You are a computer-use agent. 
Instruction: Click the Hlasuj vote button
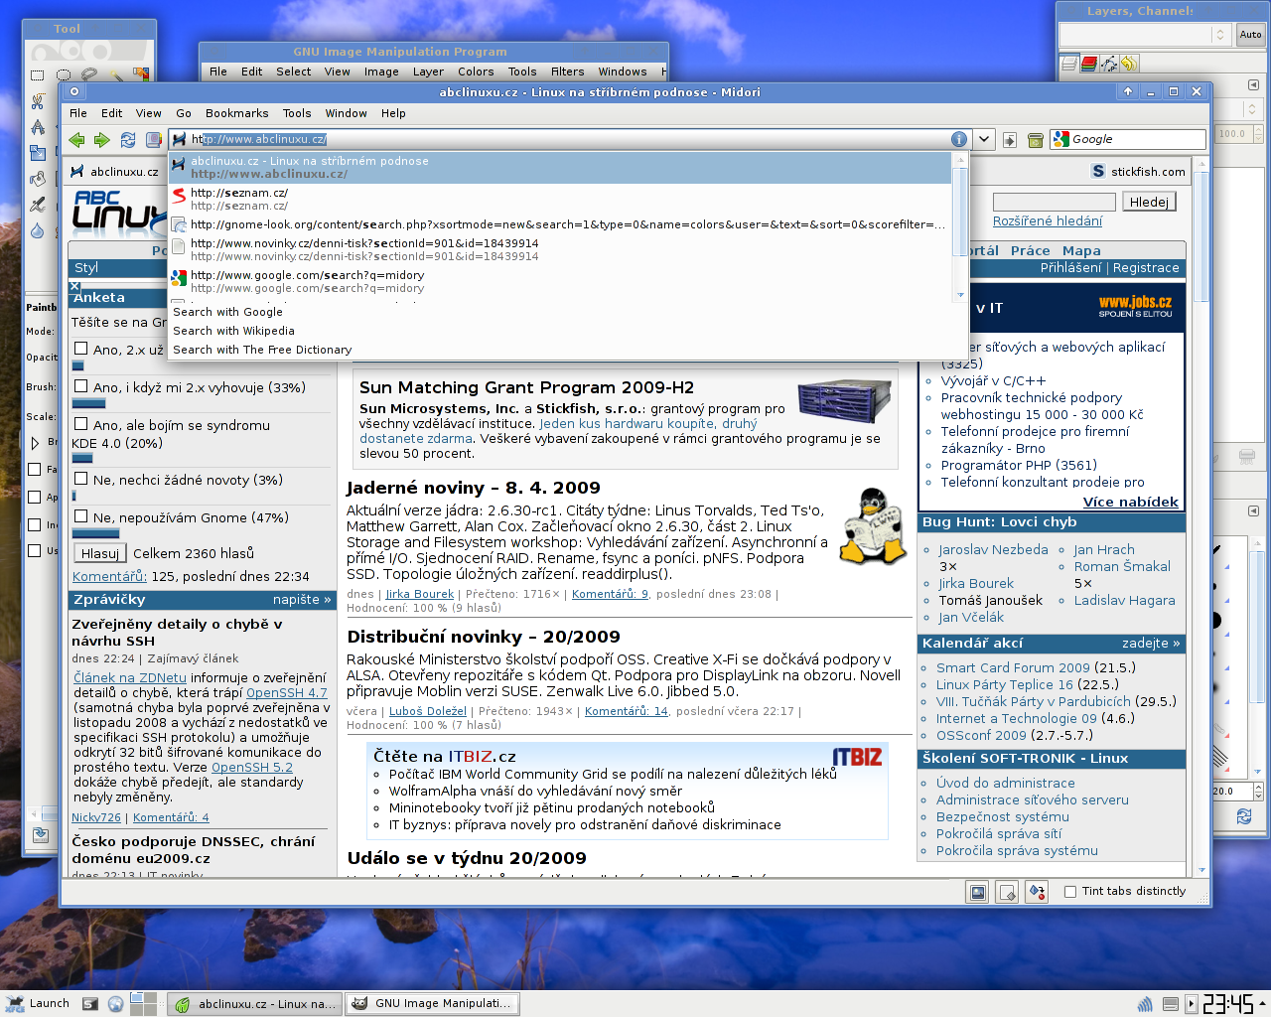99,553
